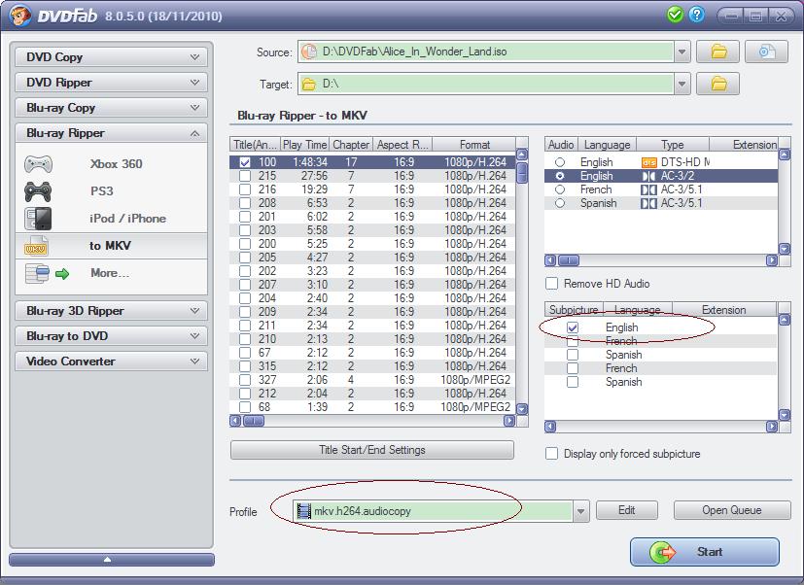Click the Xbox 360 controller icon
The image size is (804, 585).
[39, 164]
